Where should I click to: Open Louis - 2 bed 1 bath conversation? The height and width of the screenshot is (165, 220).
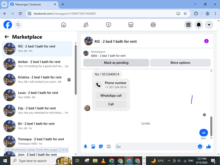(x=37, y=95)
